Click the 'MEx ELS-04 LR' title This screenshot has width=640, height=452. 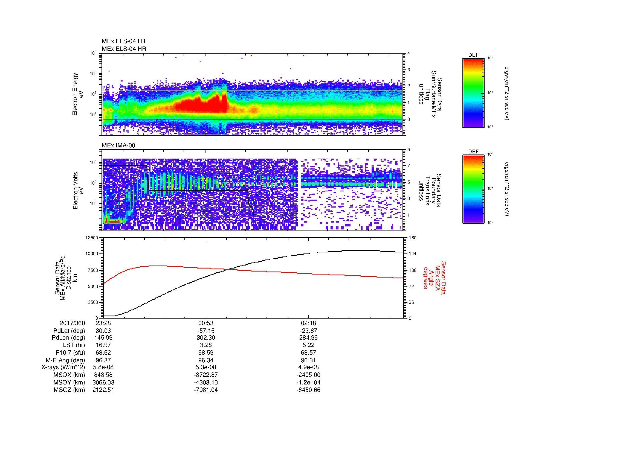(x=123, y=41)
